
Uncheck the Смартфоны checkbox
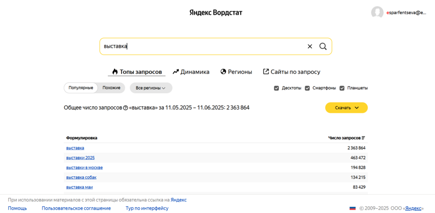point(307,88)
